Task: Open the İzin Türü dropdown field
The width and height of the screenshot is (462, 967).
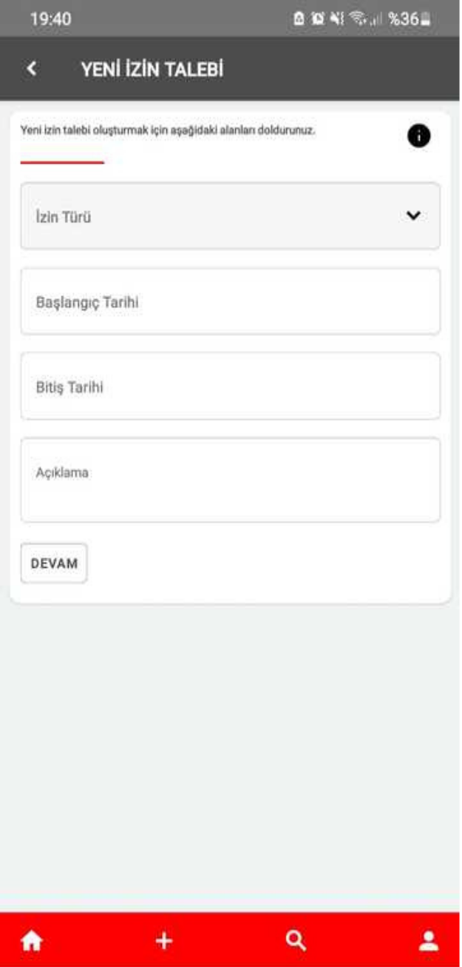Action: coord(230,216)
